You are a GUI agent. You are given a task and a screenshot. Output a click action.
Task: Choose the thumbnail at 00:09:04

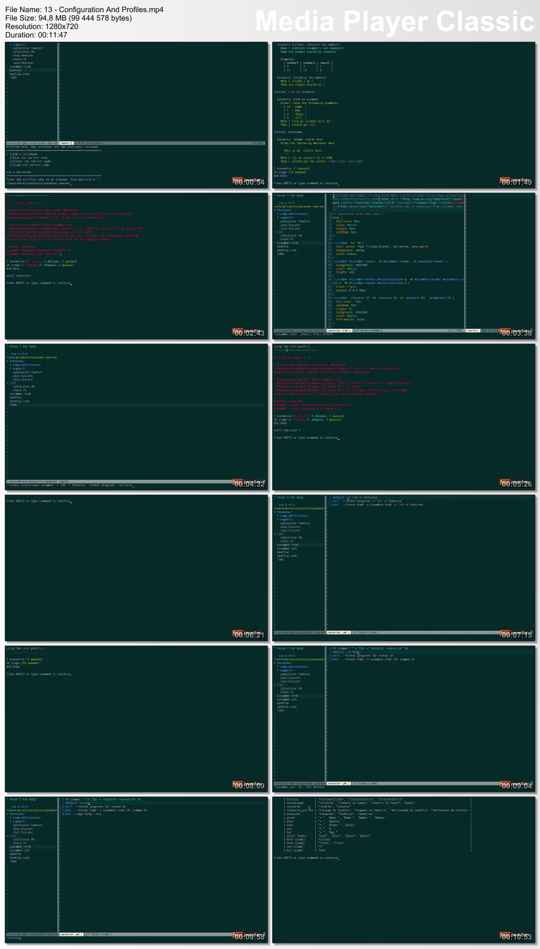(x=404, y=718)
